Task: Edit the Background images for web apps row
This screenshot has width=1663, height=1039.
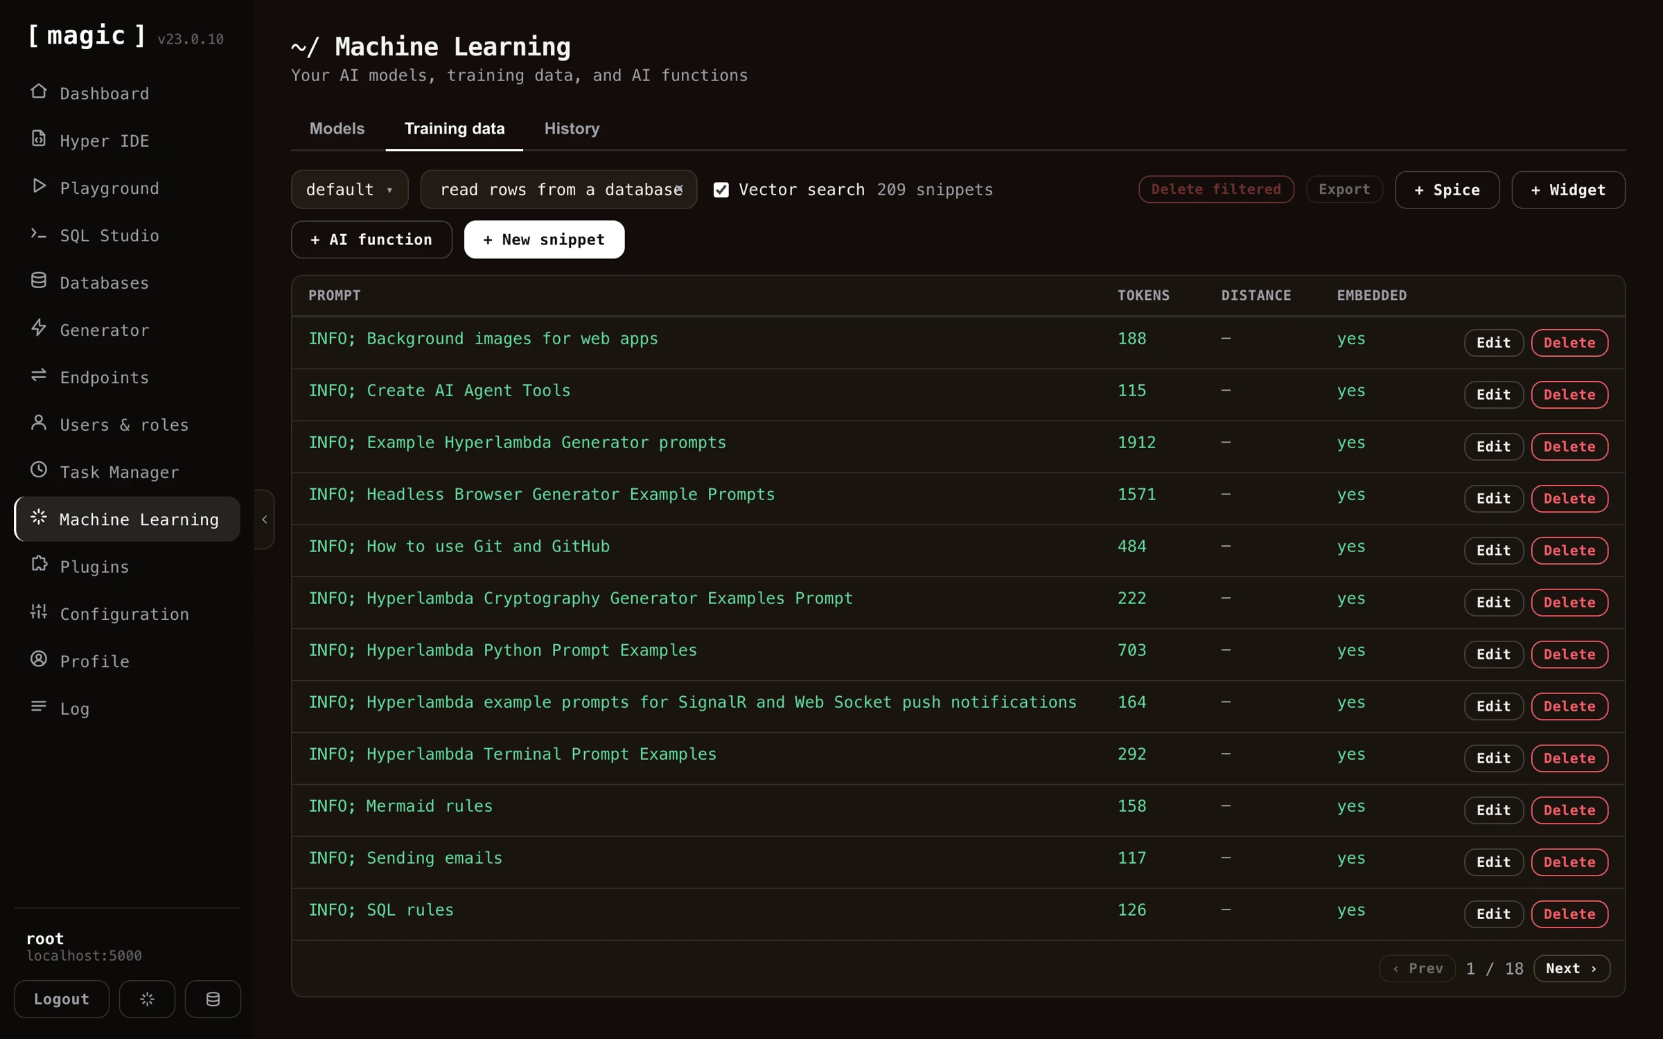Action: pos(1493,343)
